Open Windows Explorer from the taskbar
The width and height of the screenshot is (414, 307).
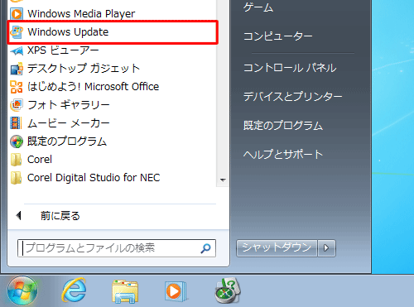[x=125, y=291]
